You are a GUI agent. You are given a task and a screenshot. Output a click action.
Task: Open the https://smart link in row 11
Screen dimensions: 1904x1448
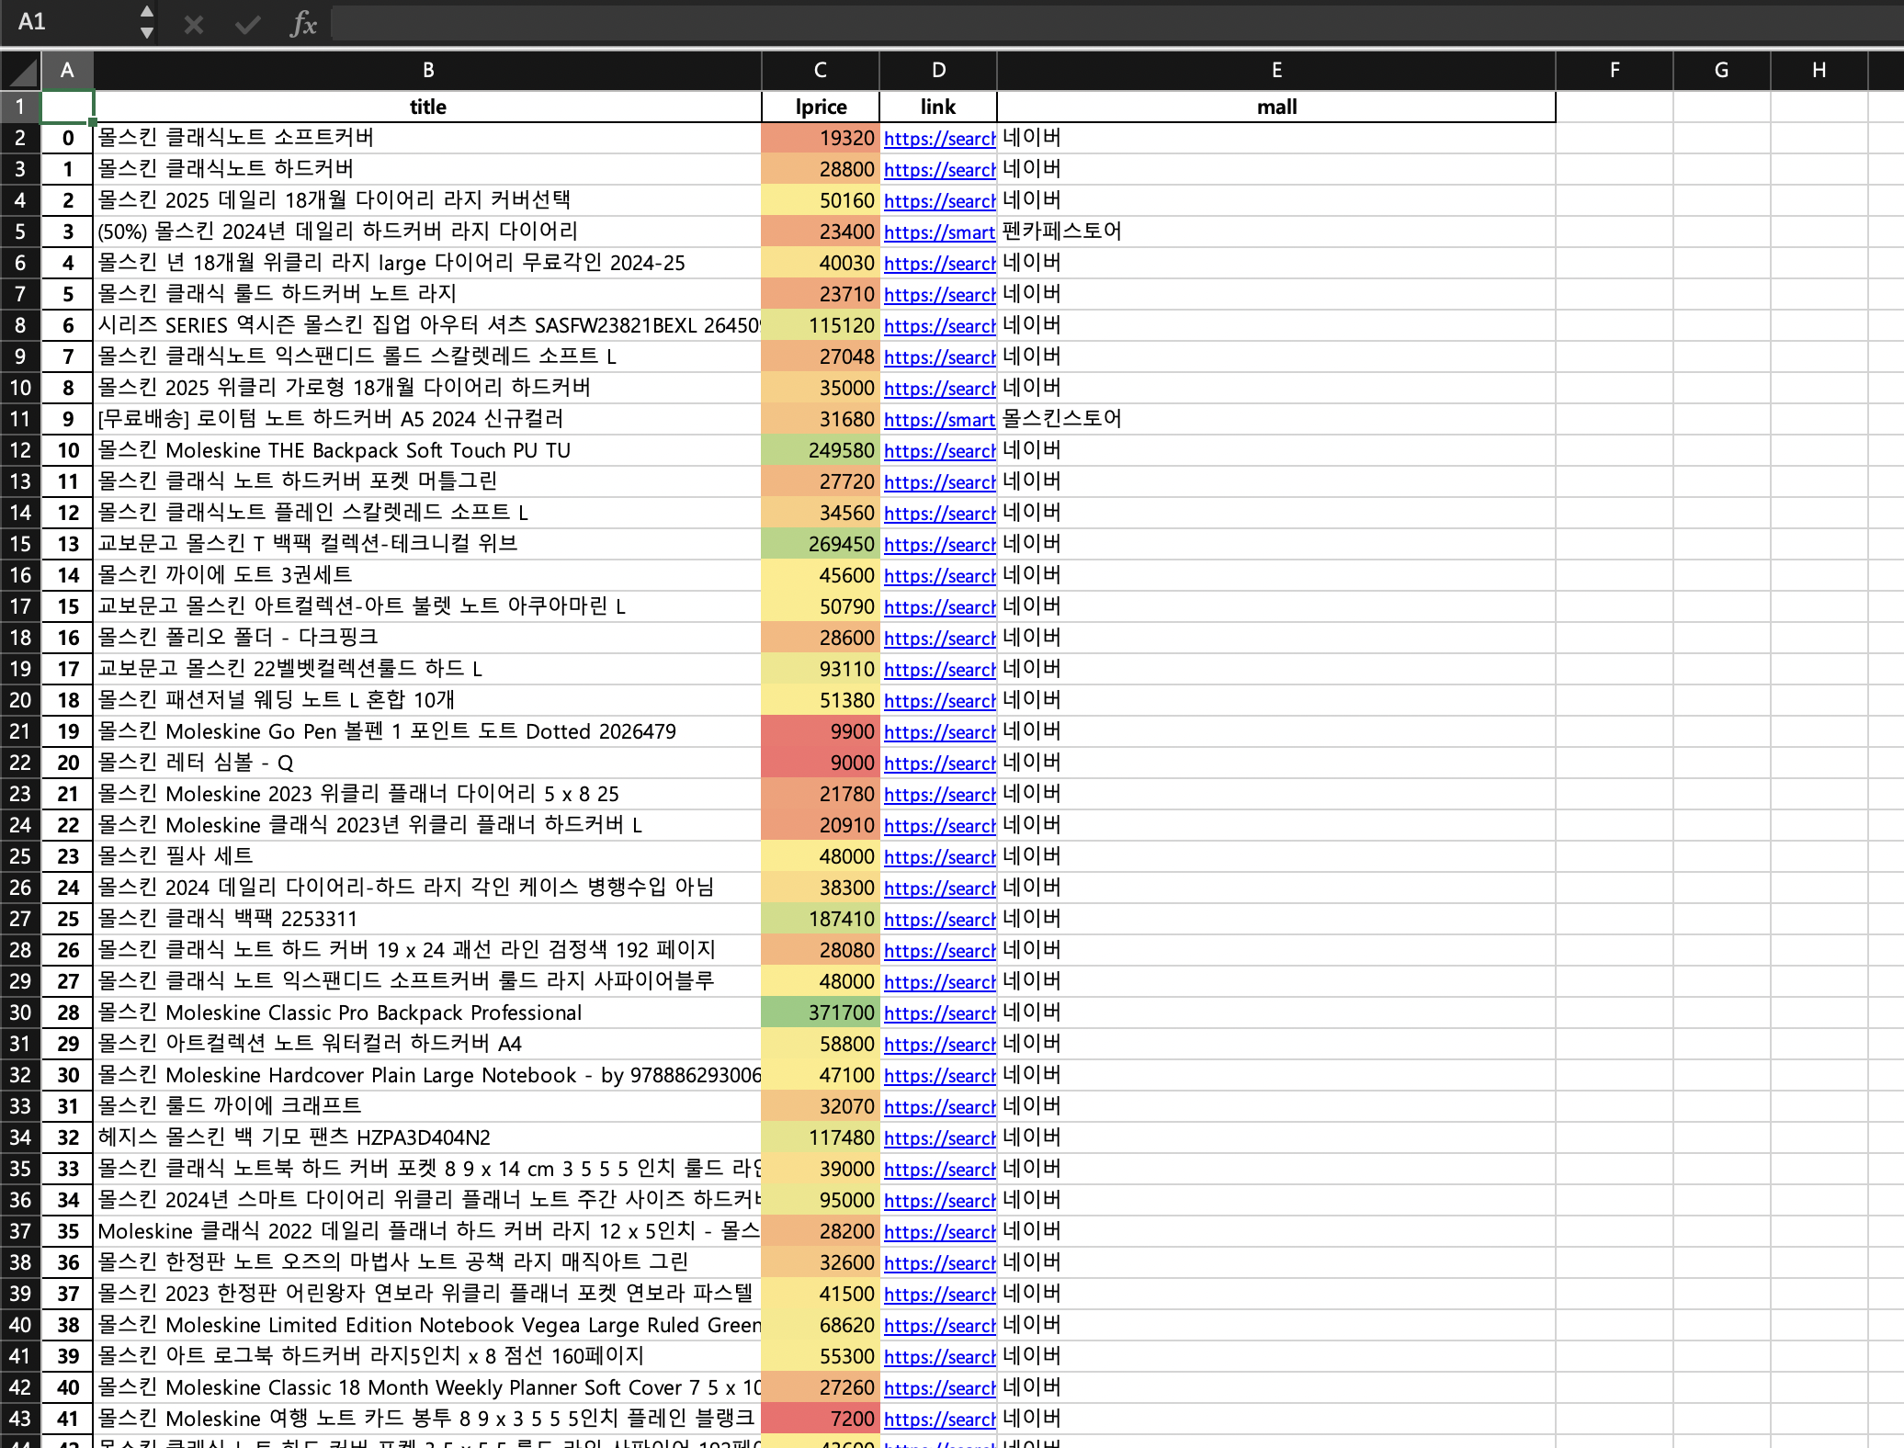939,420
